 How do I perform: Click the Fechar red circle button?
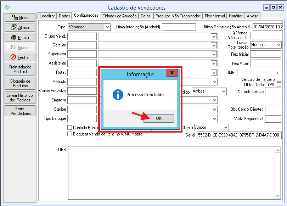(13, 57)
